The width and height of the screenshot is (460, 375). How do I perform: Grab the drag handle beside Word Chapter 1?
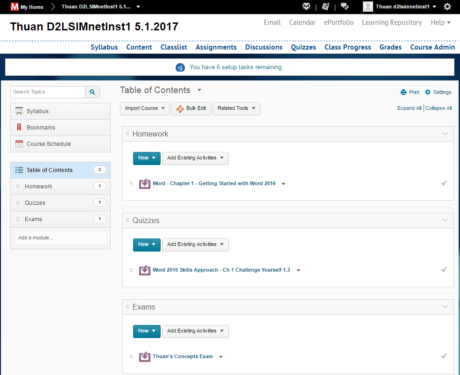click(x=131, y=184)
